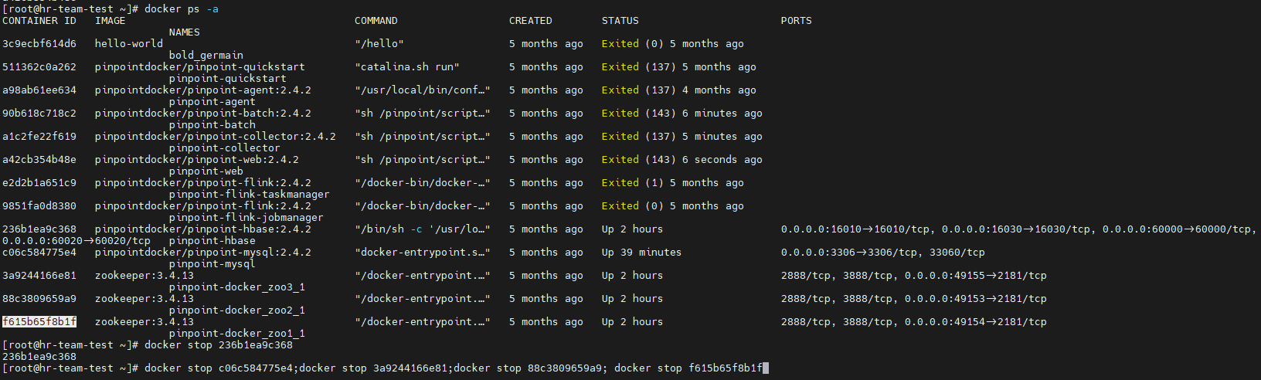This screenshot has width=1261, height=380.
Task: Select container ID e2d2b1a651c9
Action: tap(39, 183)
